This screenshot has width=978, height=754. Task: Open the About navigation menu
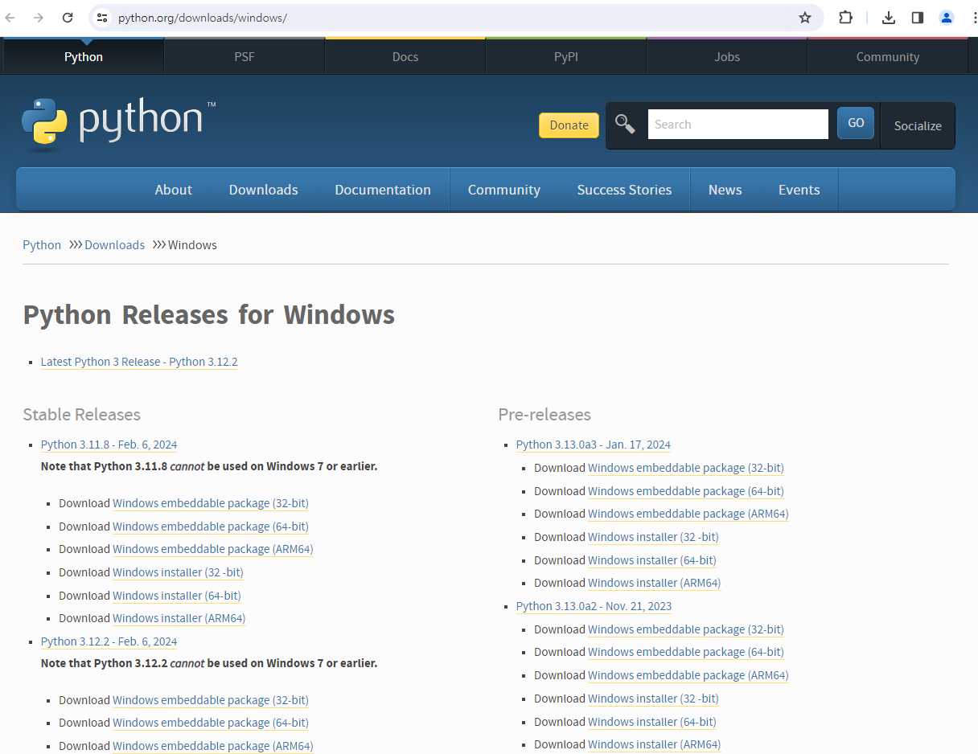[174, 190]
